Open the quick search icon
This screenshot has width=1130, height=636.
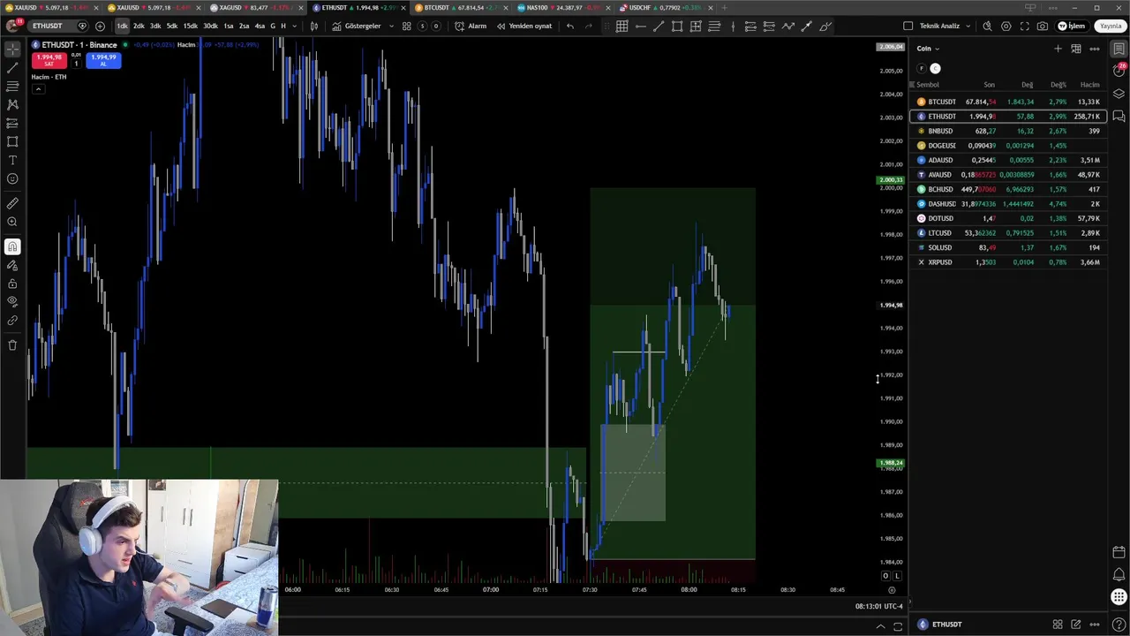987,26
